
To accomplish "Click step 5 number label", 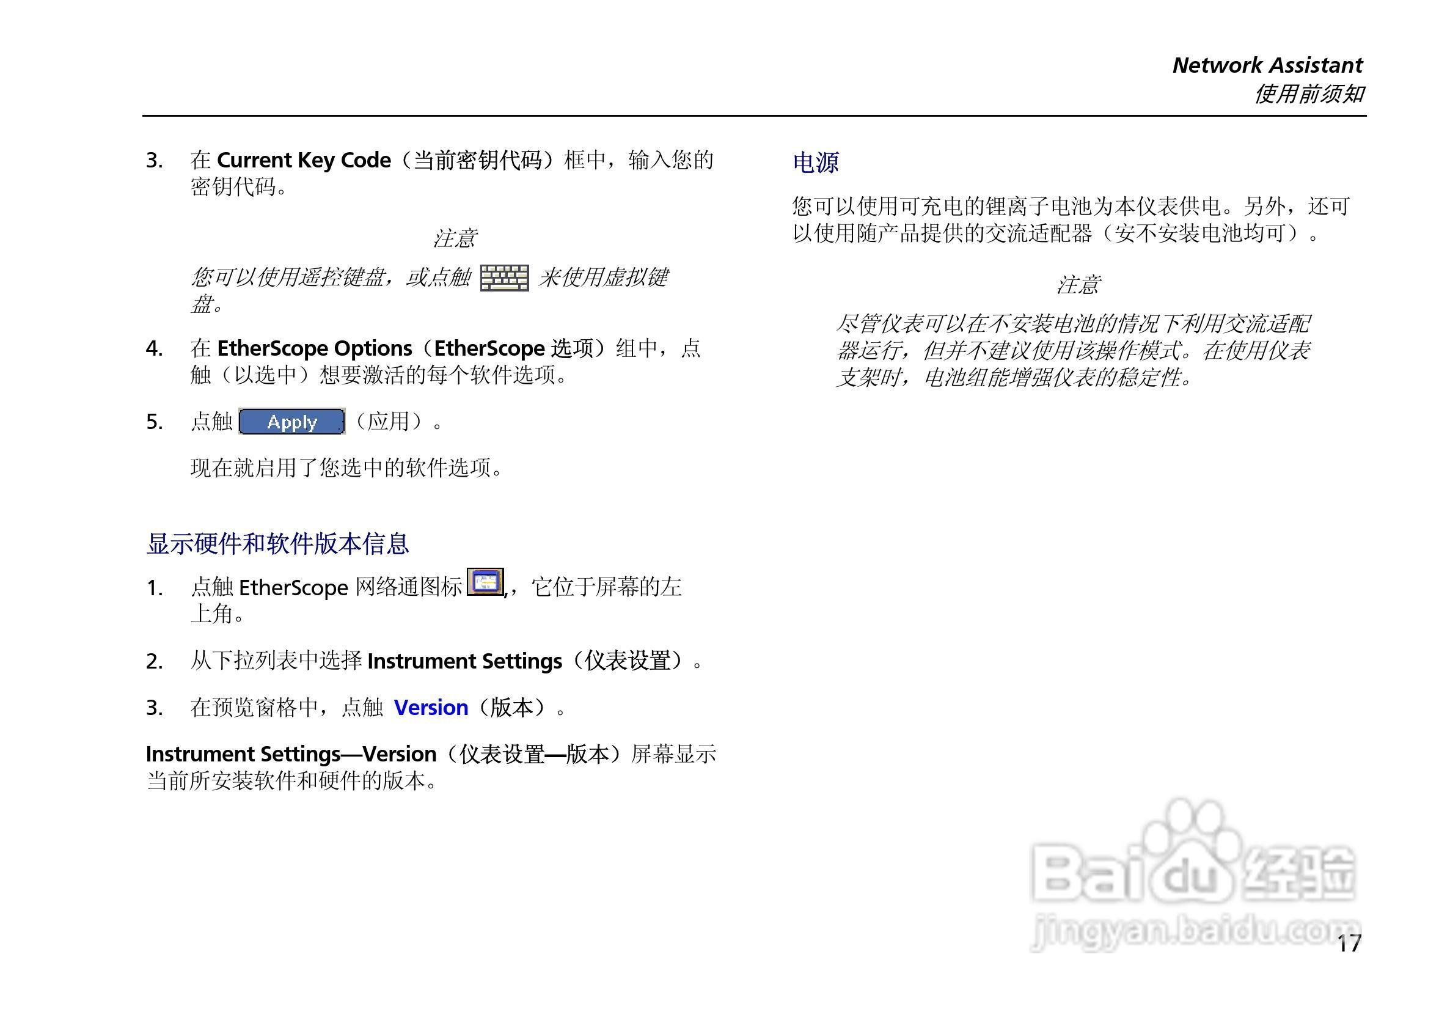I will [x=155, y=422].
